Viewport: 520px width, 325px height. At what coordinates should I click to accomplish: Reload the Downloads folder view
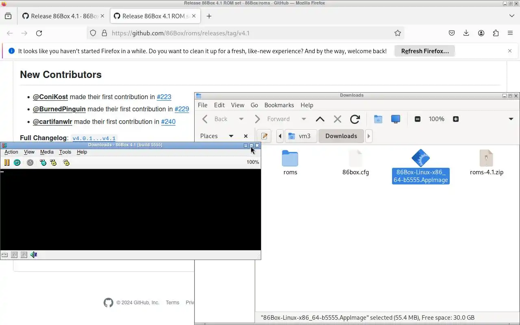click(x=355, y=119)
